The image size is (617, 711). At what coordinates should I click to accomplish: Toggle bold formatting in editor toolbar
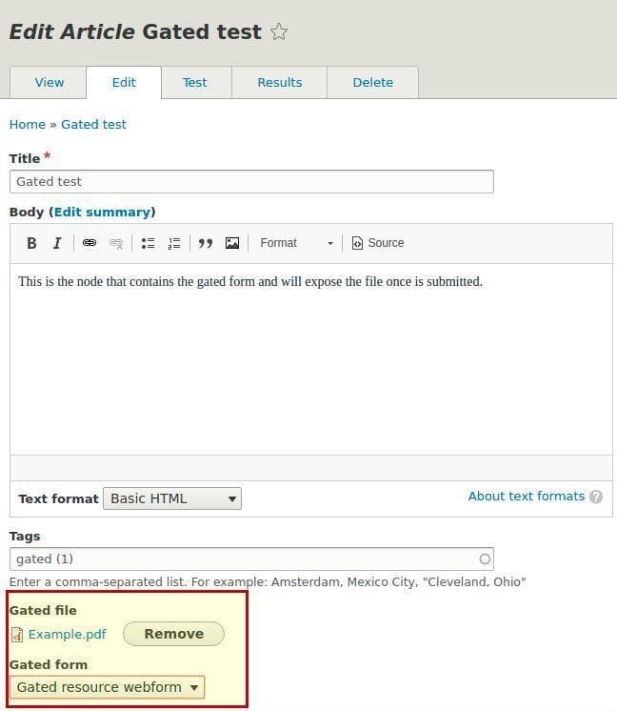coord(31,243)
